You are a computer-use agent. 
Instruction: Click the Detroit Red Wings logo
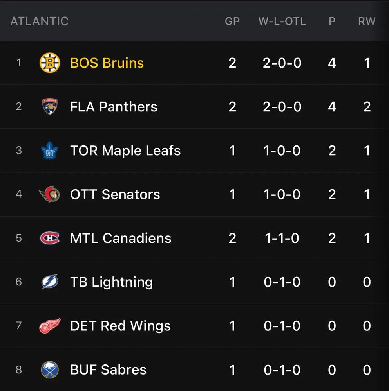50,326
